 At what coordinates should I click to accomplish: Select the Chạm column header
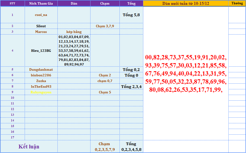[105, 4]
